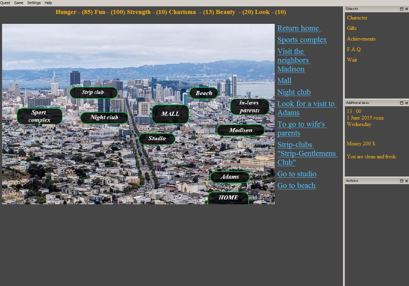
Task: Click the Beach label on the city map
Action: [x=203, y=93]
